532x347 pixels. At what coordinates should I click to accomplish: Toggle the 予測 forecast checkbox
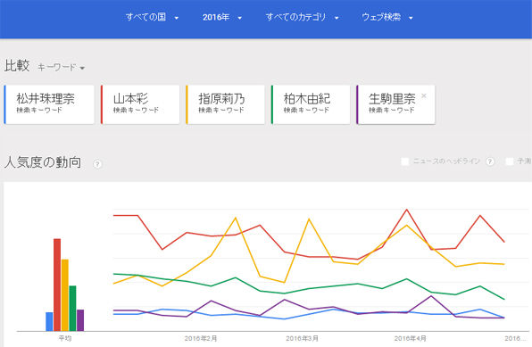click(510, 161)
